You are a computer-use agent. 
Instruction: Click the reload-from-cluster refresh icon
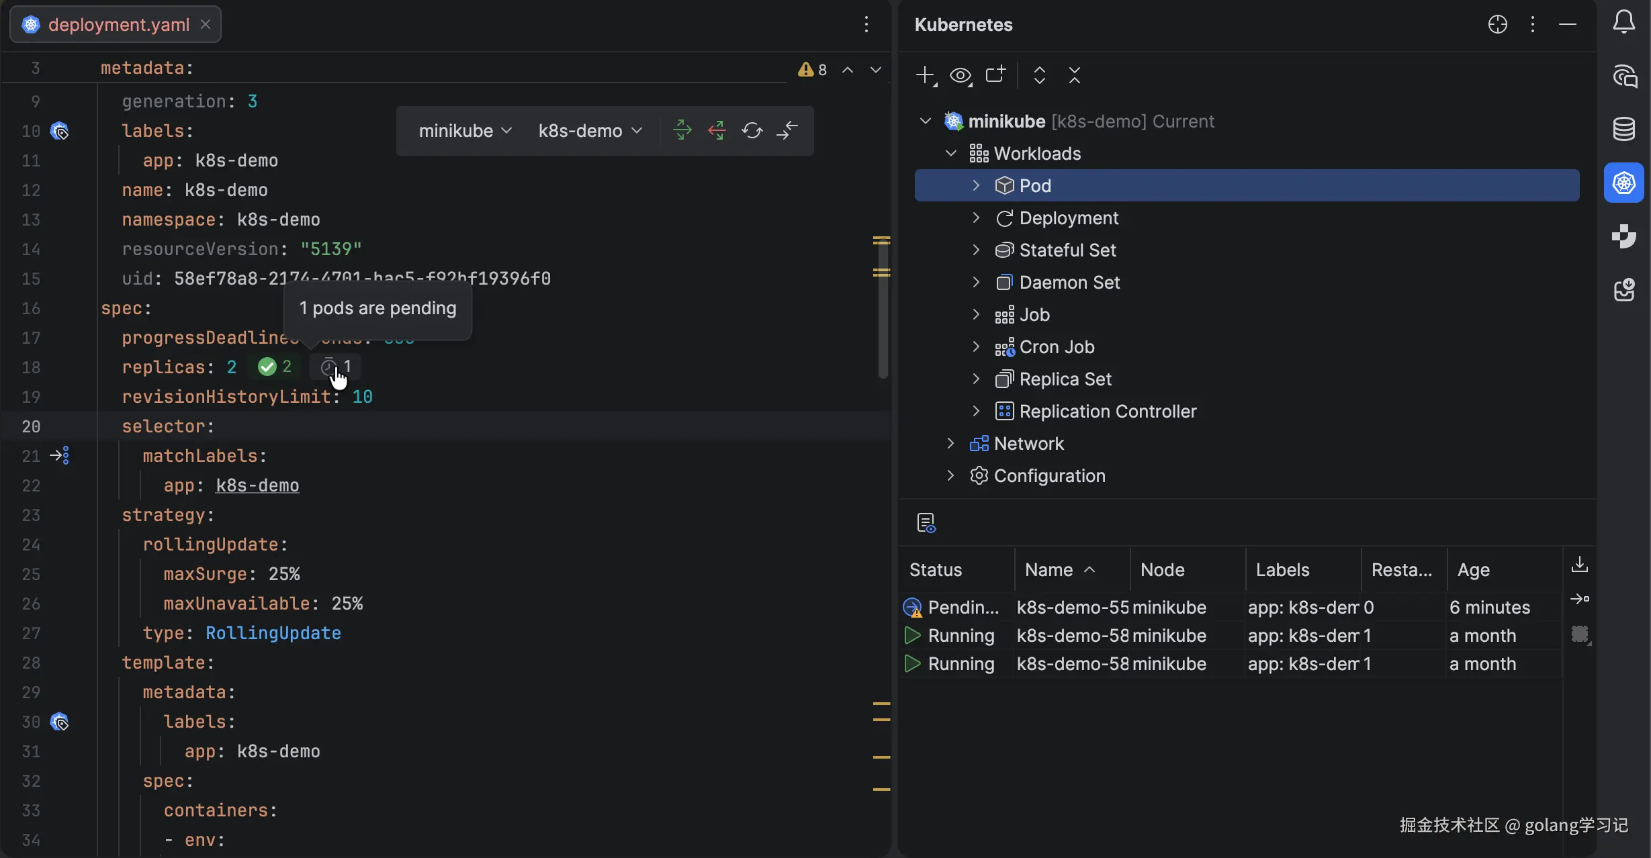(x=752, y=130)
